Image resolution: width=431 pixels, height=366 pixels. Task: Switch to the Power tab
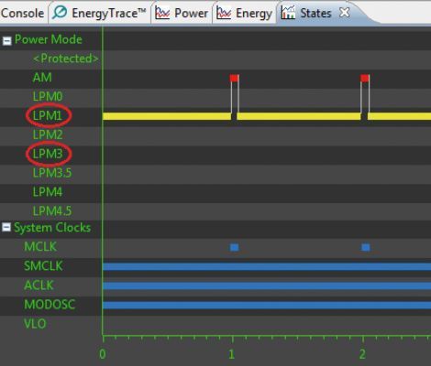pos(182,13)
